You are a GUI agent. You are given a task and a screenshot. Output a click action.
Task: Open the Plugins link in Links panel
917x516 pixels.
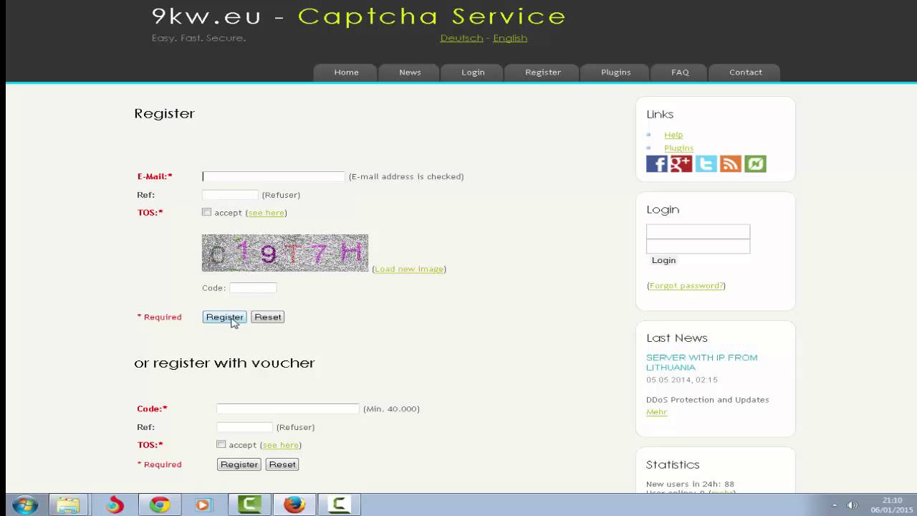[x=678, y=148]
